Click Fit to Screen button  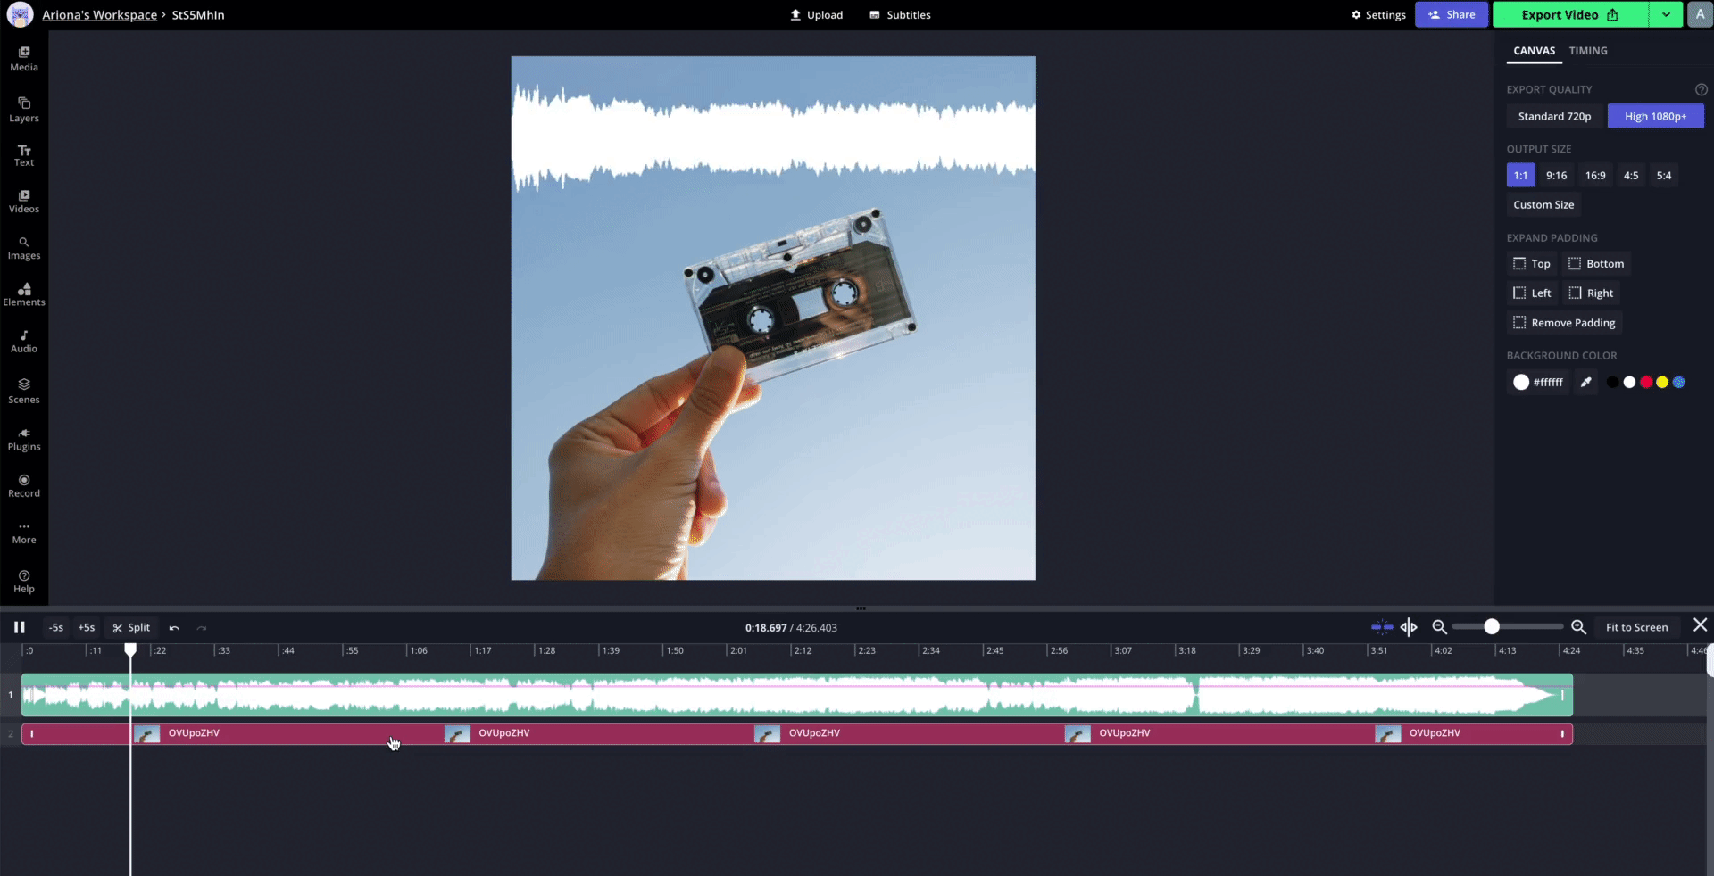pyautogui.click(x=1636, y=628)
